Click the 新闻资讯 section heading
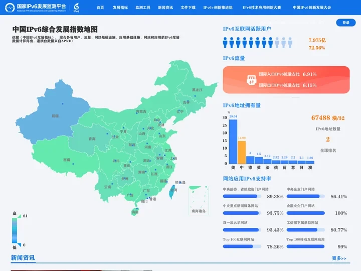361x271 pixels. [23, 257]
